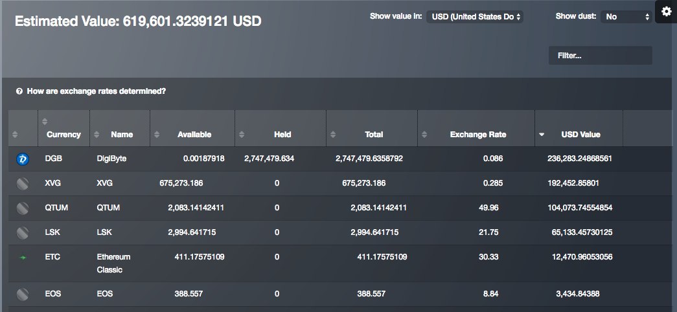Select the ETC currency cell
The image size is (677, 312).
coord(52,257)
